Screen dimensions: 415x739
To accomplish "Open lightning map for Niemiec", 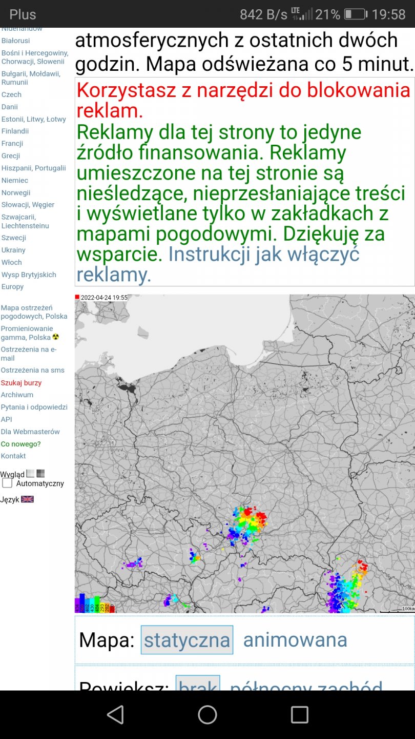I will 15,180.
